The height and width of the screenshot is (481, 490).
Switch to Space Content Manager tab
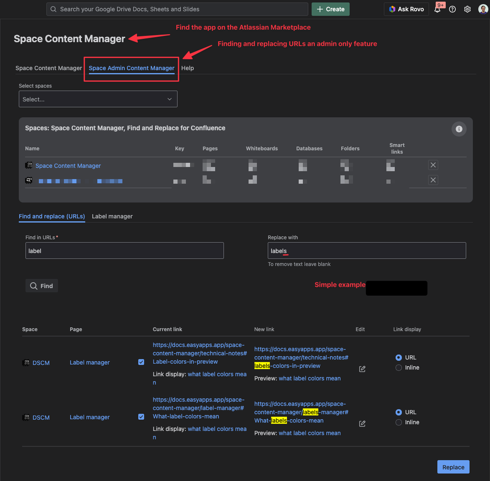coord(49,68)
